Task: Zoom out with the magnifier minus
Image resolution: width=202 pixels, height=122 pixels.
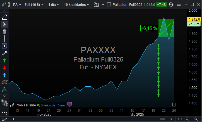Action: (188, 119)
